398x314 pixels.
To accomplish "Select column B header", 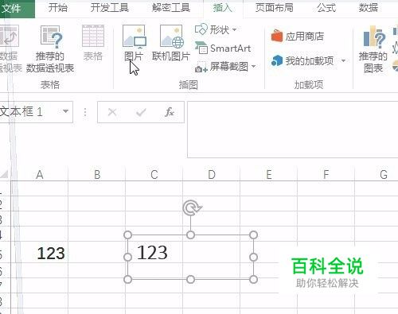I will pyautogui.click(x=97, y=175).
